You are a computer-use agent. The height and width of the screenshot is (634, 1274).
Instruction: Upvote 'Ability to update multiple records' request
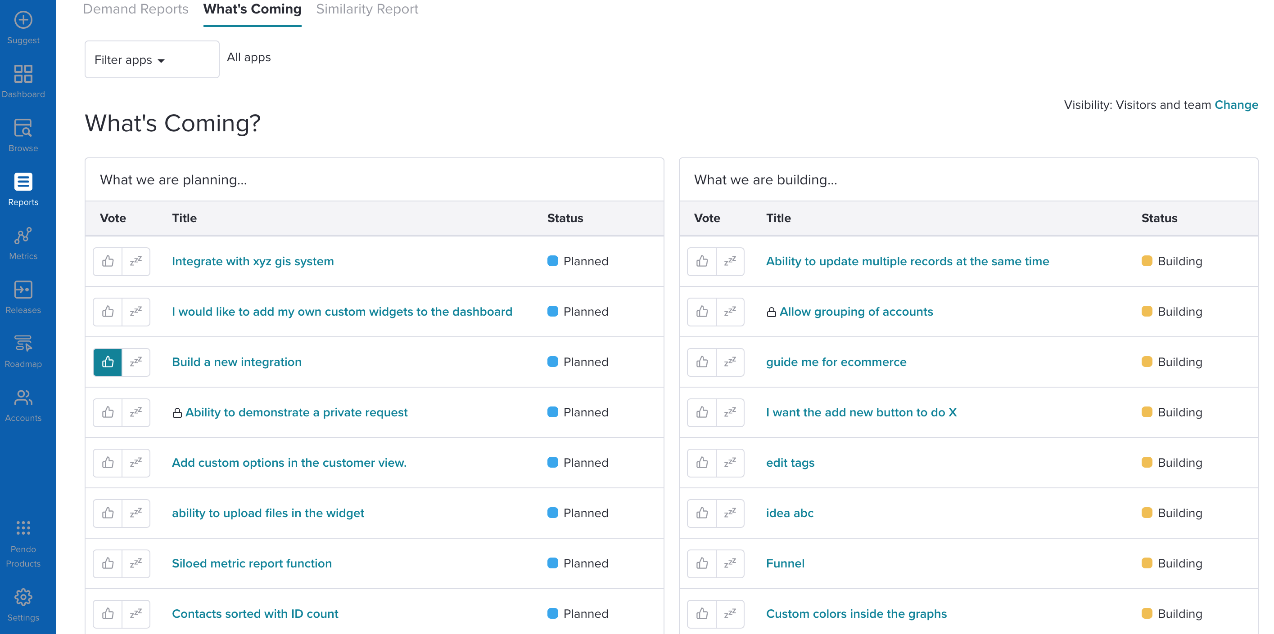tap(702, 261)
